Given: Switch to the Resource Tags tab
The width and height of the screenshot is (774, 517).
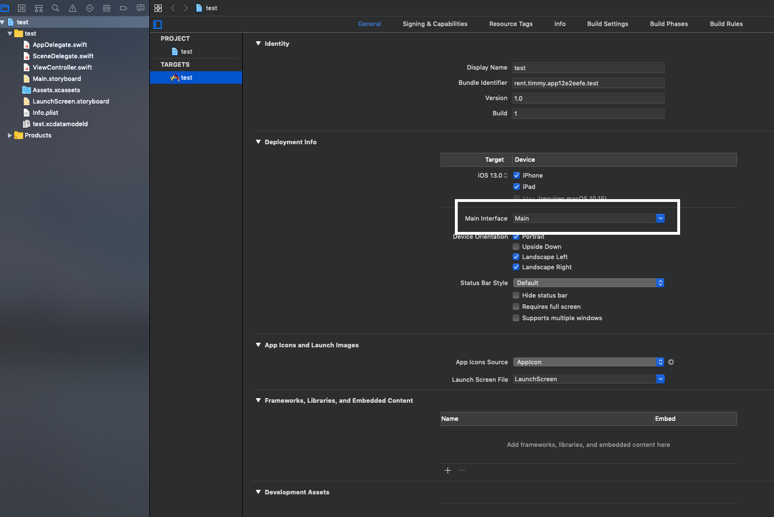Looking at the screenshot, I should pyautogui.click(x=511, y=24).
